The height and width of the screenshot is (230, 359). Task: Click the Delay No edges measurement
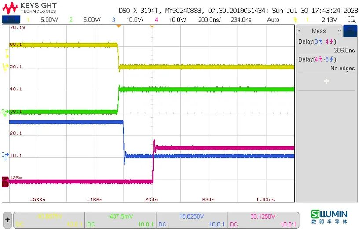pos(326,64)
